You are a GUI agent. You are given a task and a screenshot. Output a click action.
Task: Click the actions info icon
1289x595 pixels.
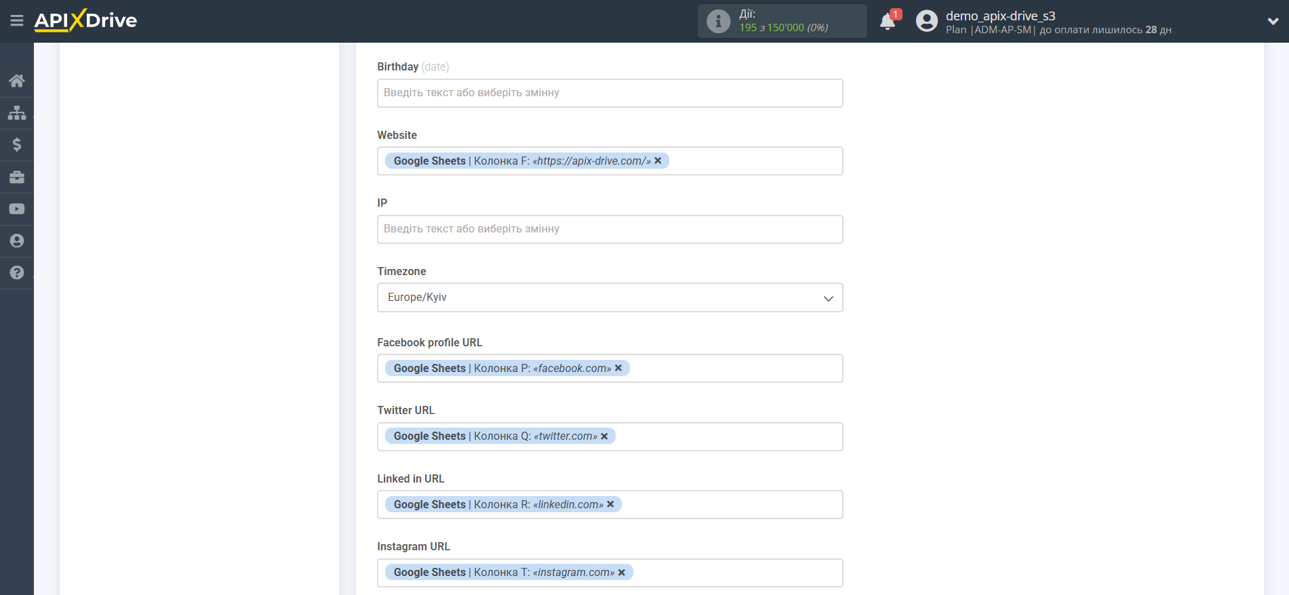pos(718,21)
